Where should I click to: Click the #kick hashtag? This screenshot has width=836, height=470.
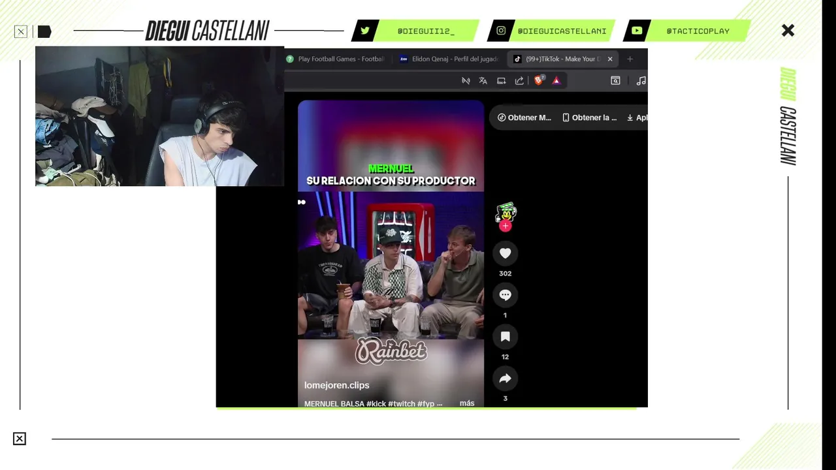pos(376,404)
